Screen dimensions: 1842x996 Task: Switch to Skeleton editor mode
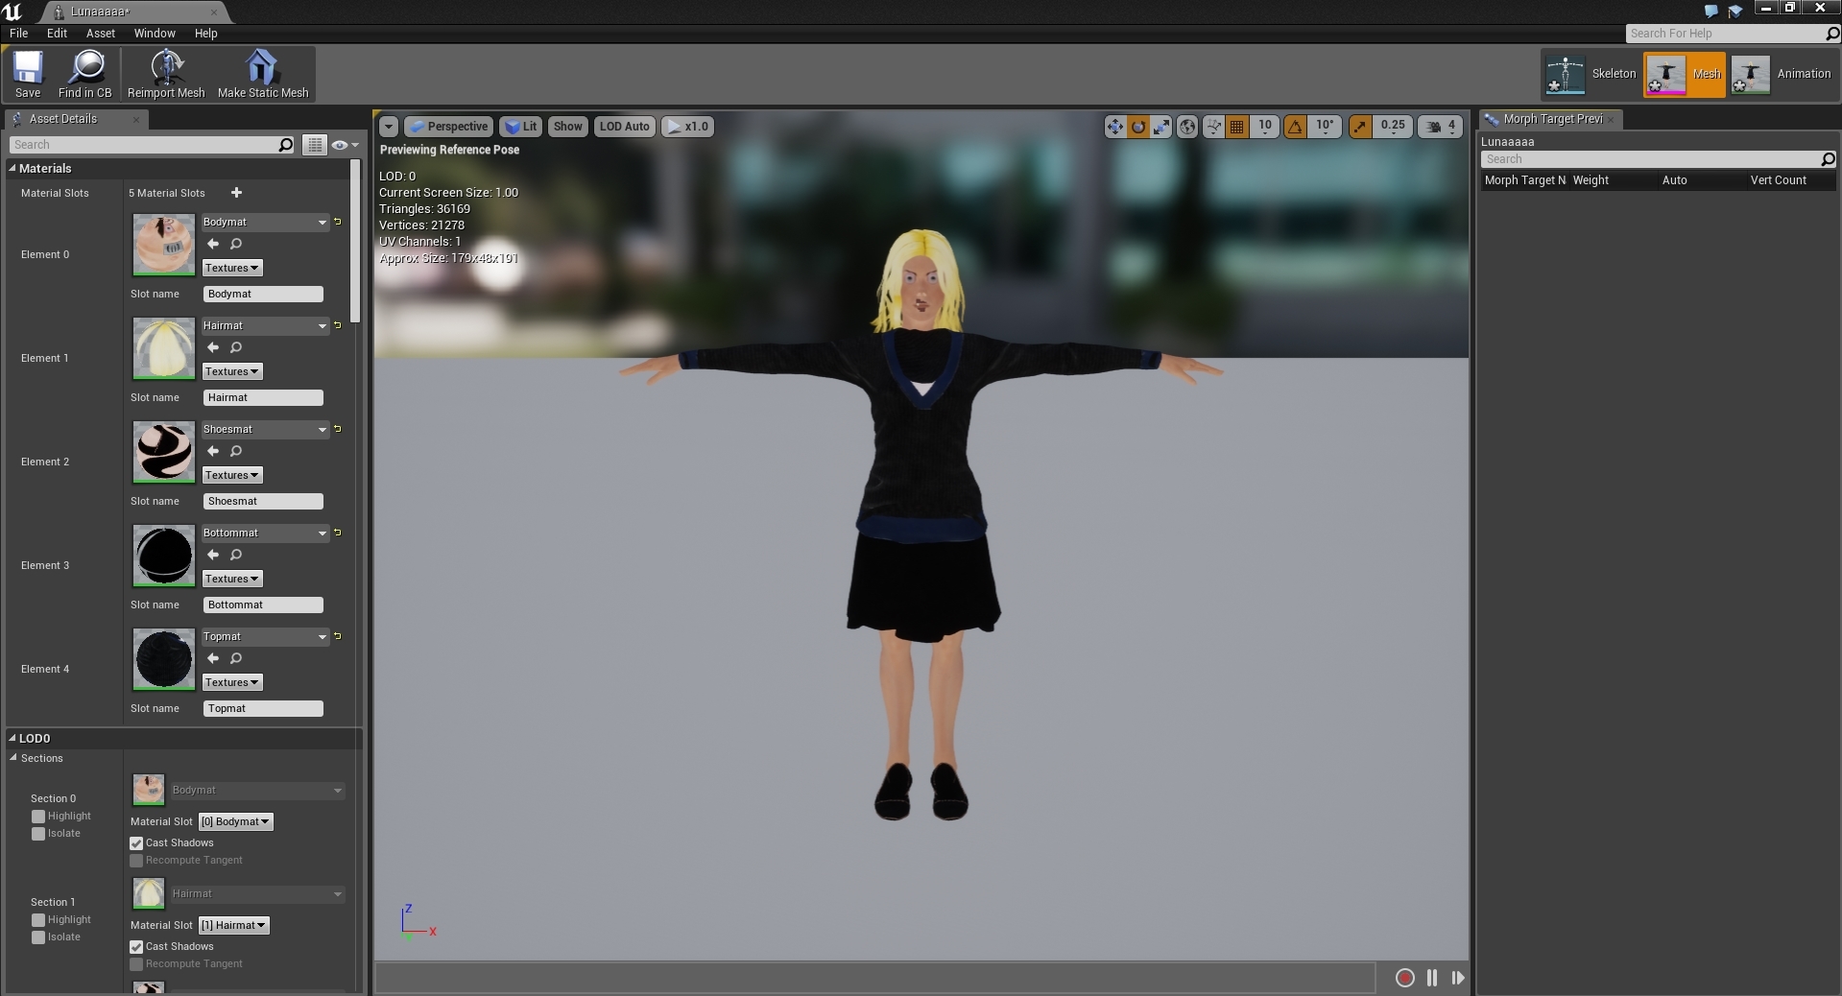click(x=1591, y=74)
